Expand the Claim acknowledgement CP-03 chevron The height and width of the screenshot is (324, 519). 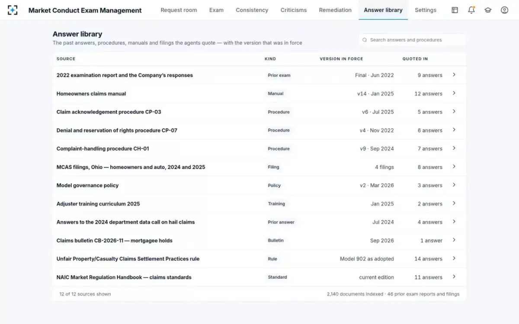[454, 111]
